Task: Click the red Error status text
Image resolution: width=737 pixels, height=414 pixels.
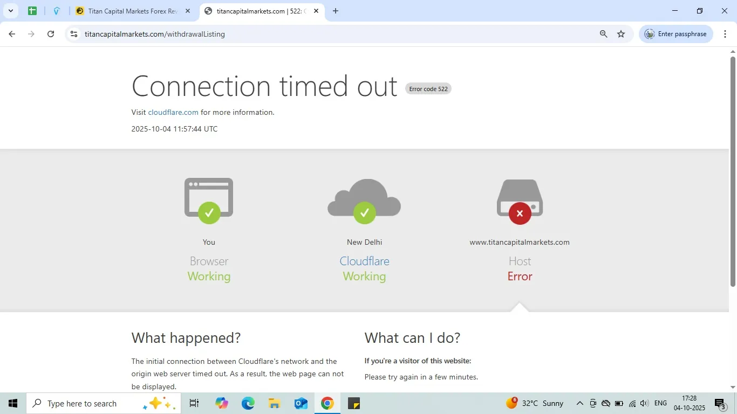Action: (x=520, y=277)
